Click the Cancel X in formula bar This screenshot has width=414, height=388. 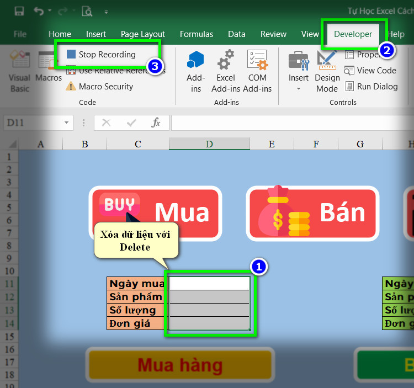click(106, 123)
